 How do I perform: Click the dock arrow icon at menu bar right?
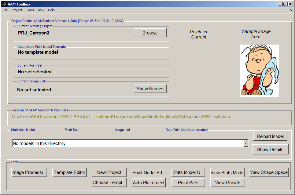point(291,10)
